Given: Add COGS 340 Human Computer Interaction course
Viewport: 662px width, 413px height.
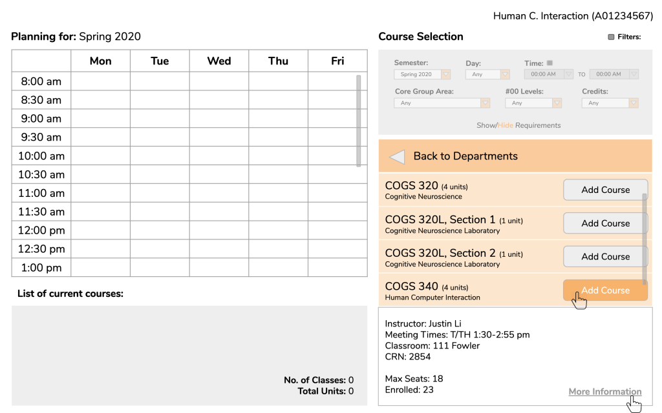Looking at the screenshot, I should [x=605, y=290].
